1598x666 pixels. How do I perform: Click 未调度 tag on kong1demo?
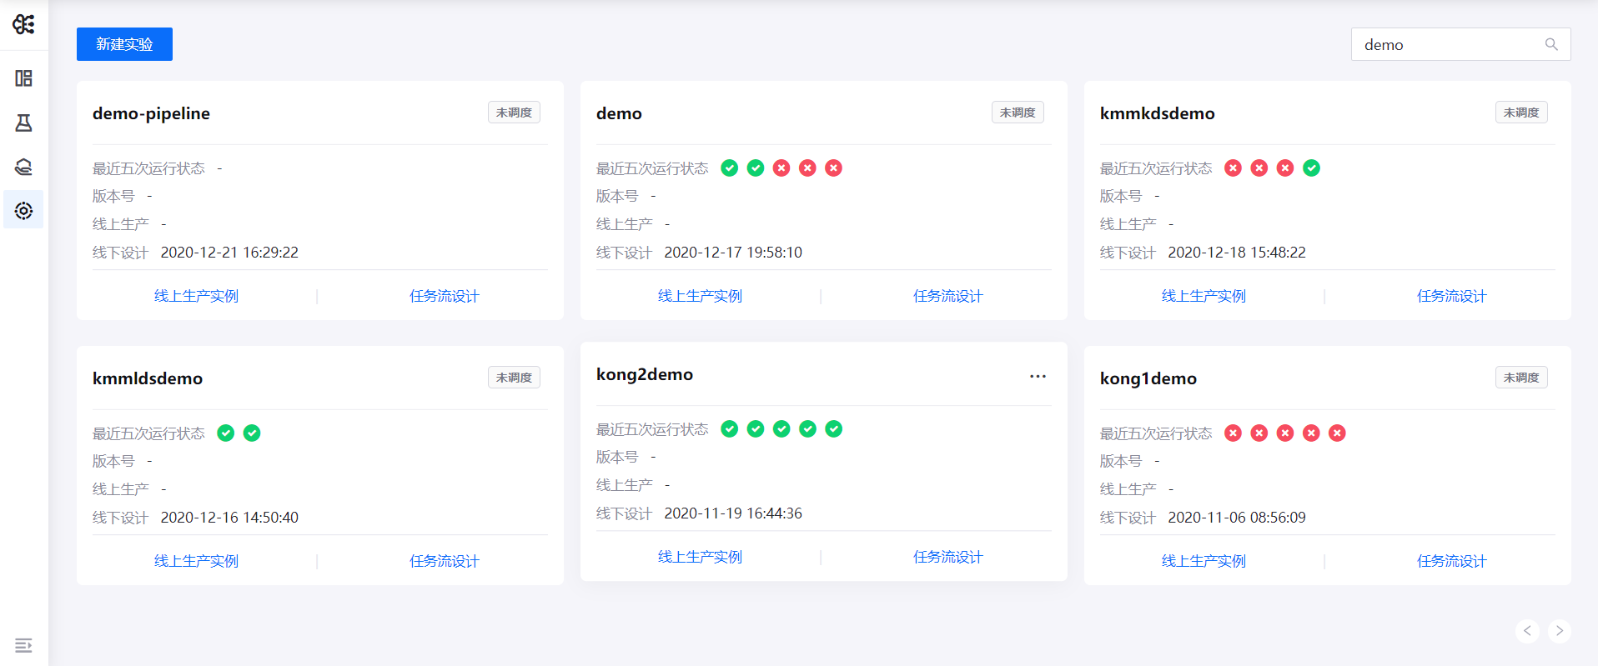1521,378
